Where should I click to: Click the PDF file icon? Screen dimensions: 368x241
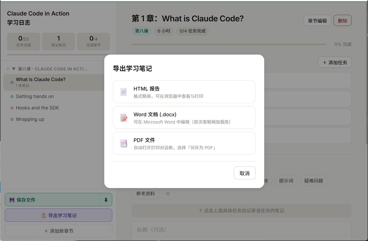(x=124, y=143)
